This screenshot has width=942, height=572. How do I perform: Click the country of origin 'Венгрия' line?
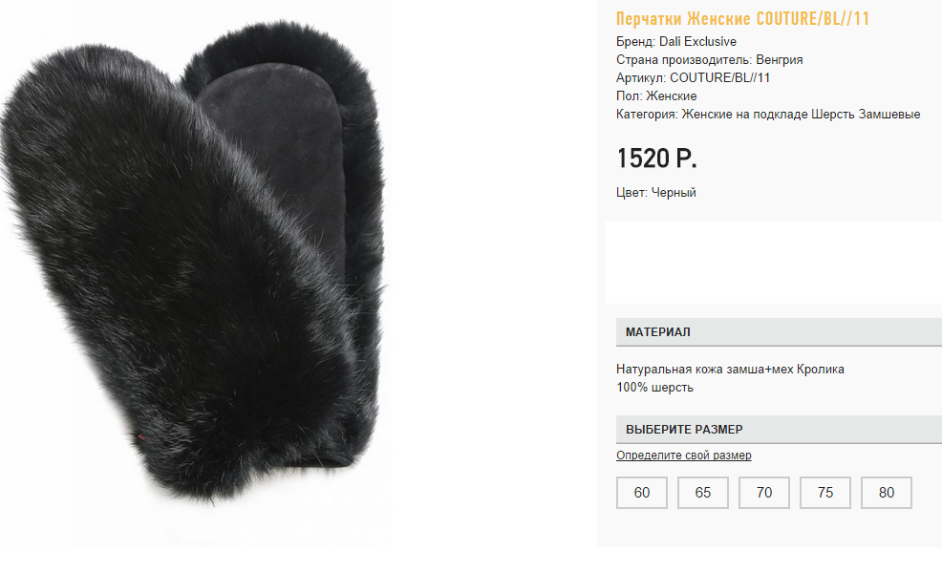tap(710, 60)
